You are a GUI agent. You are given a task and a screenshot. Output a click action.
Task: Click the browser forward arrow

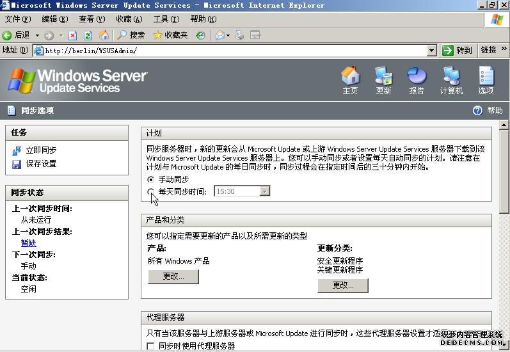coord(49,35)
